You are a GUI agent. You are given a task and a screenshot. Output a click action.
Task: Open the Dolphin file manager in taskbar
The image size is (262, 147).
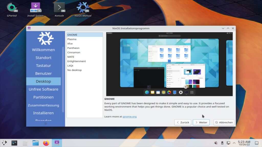[36, 143]
